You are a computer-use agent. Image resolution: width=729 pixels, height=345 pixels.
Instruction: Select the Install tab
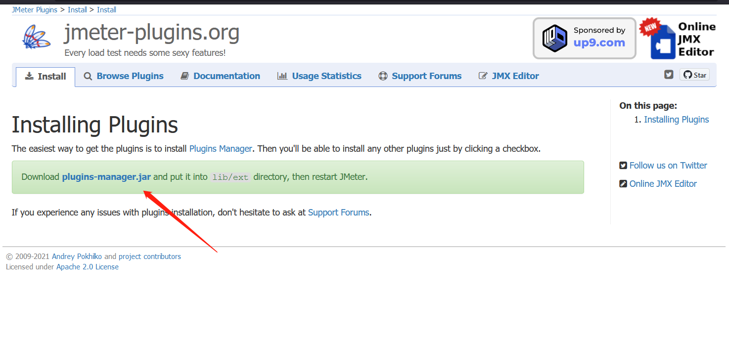(46, 77)
